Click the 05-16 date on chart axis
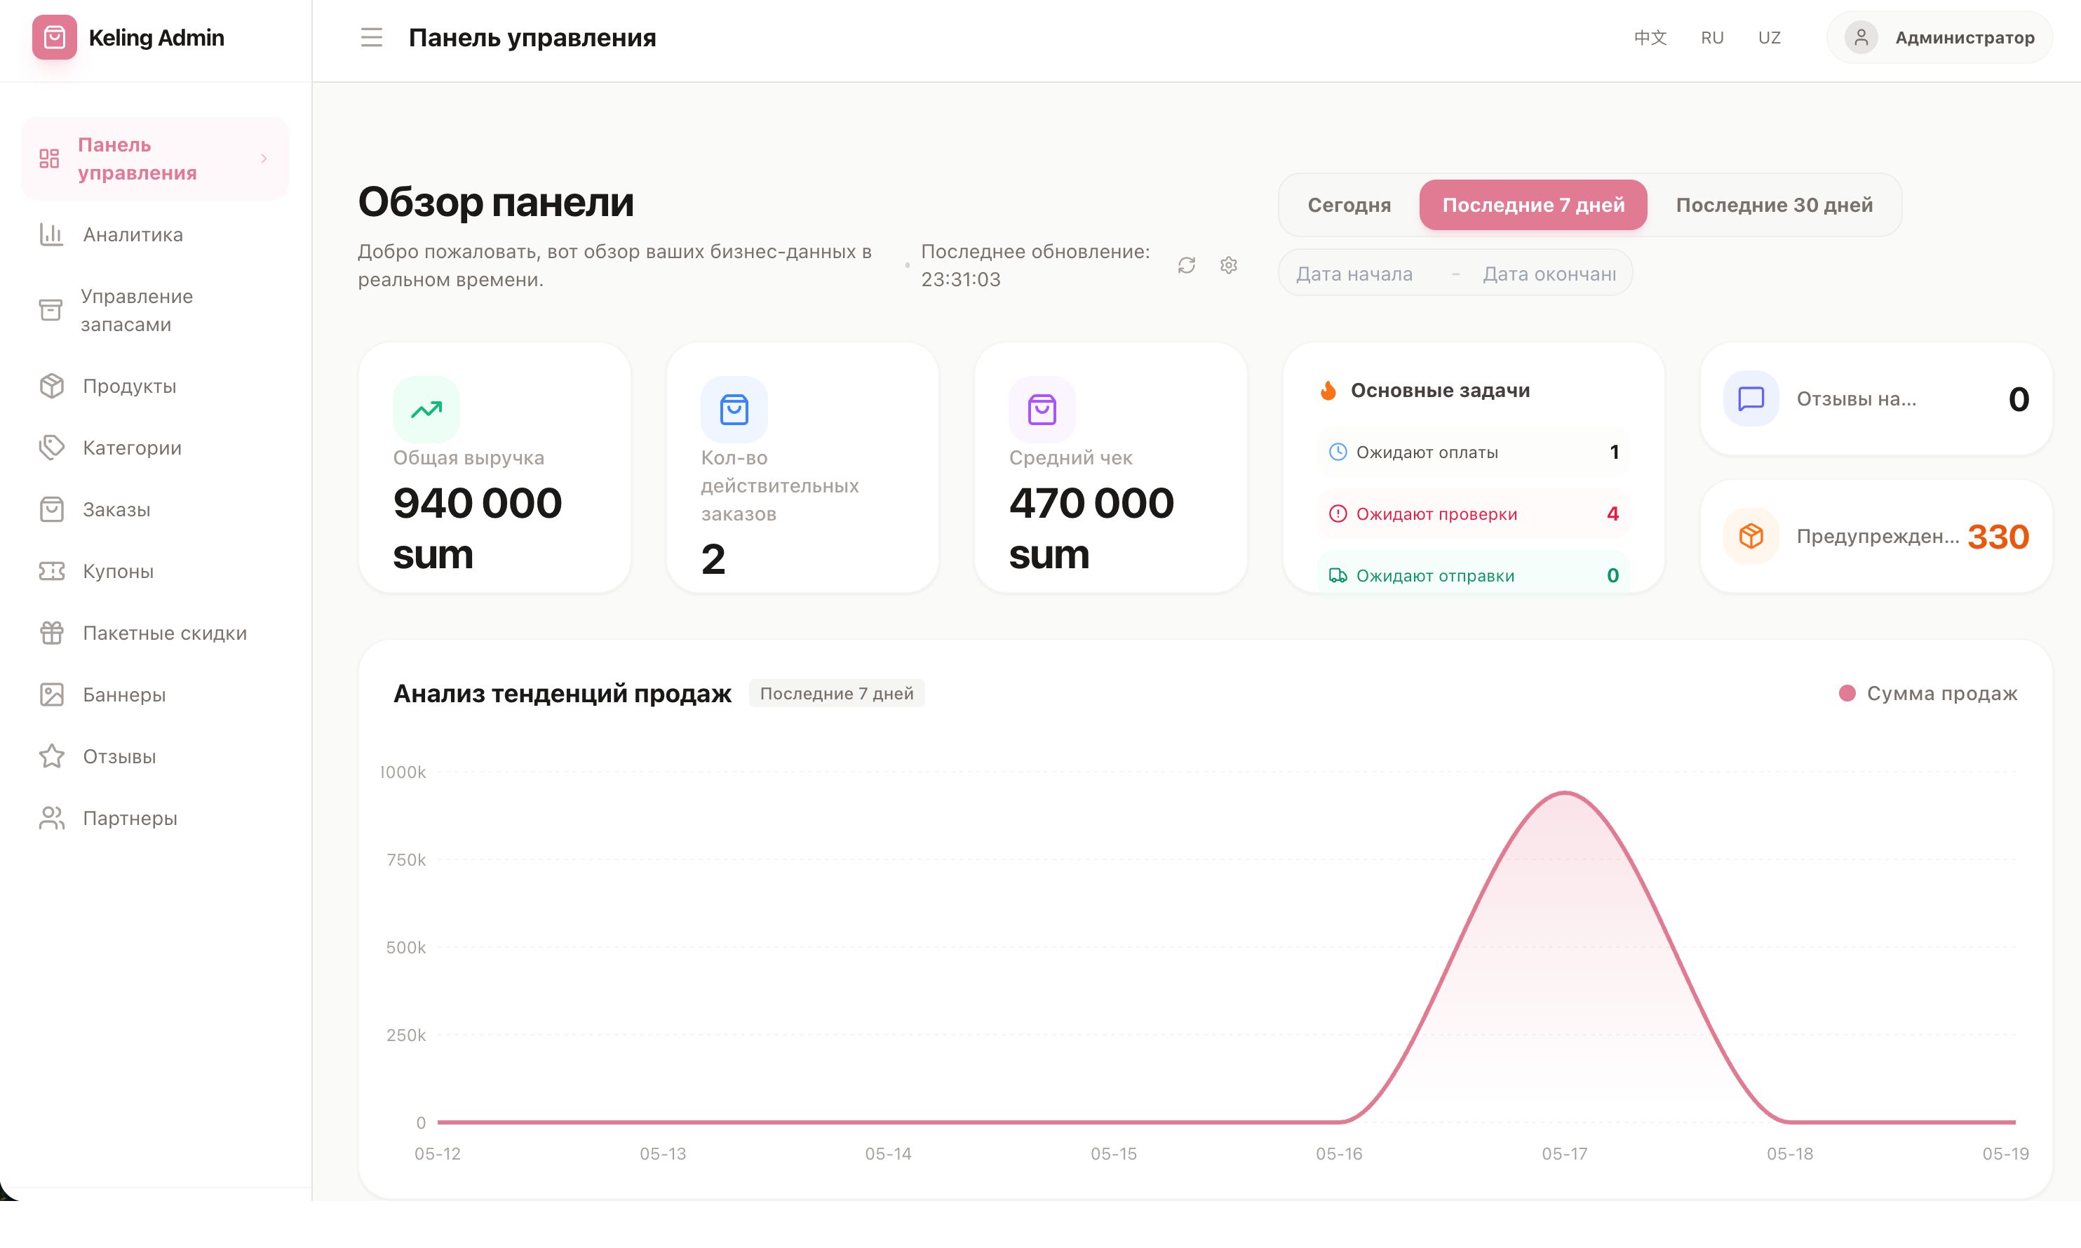The width and height of the screenshot is (2081, 1248). click(x=1338, y=1154)
